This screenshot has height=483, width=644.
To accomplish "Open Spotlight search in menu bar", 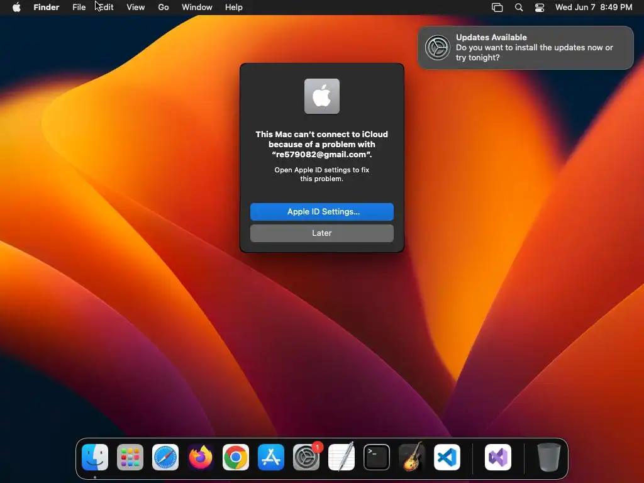I will [519, 8].
